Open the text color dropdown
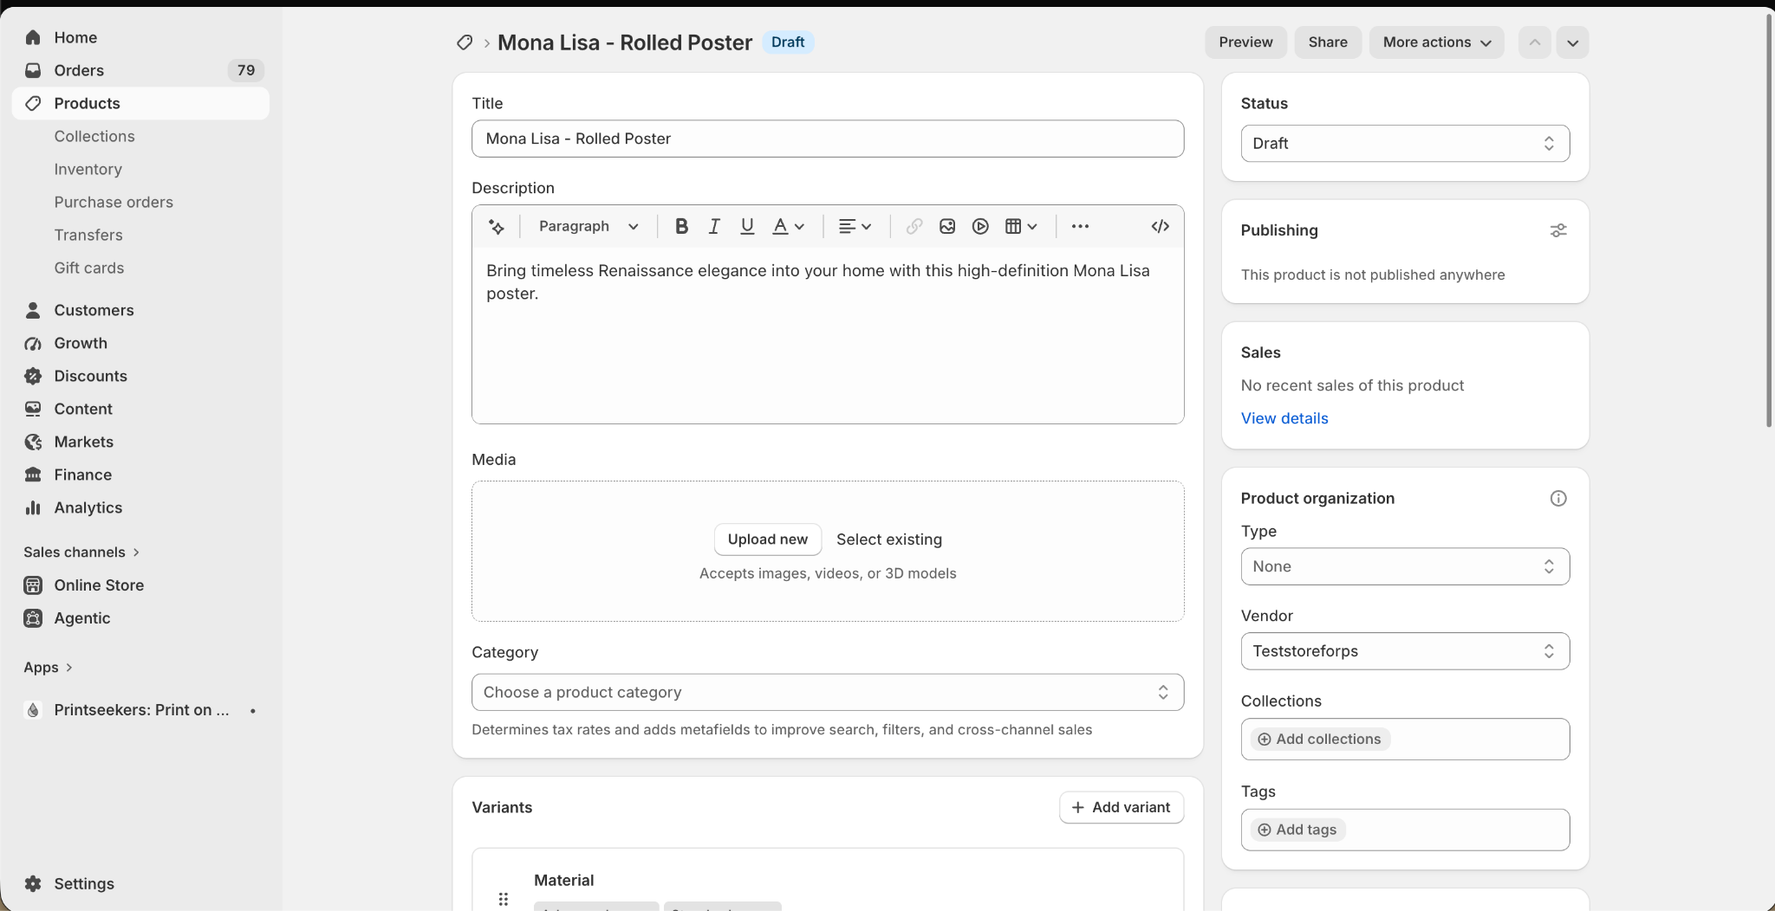The image size is (1775, 911). click(x=789, y=226)
